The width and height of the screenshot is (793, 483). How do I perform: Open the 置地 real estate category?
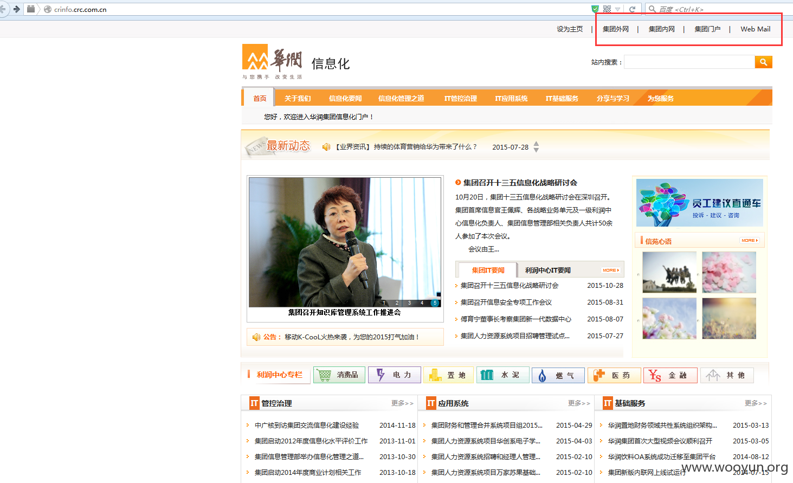[449, 375]
